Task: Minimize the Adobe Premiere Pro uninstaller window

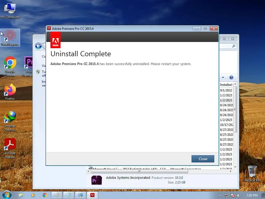Action: pyautogui.click(x=197, y=29)
